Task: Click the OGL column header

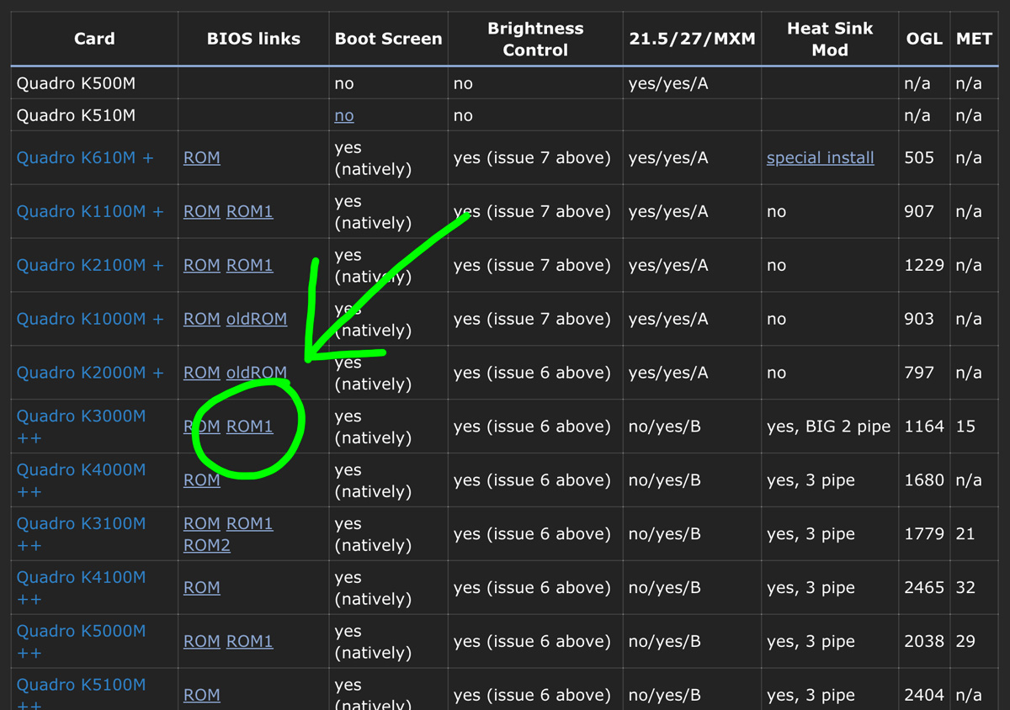Action: pyautogui.click(x=924, y=39)
